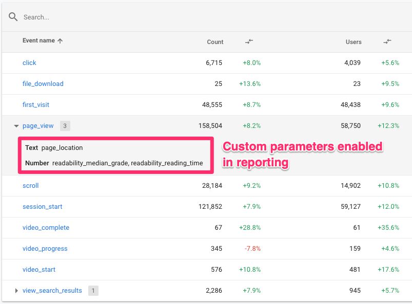Click the parameter count badge beside page_view
The height and width of the screenshot is (304, 412).
click(x=65, y=125)
